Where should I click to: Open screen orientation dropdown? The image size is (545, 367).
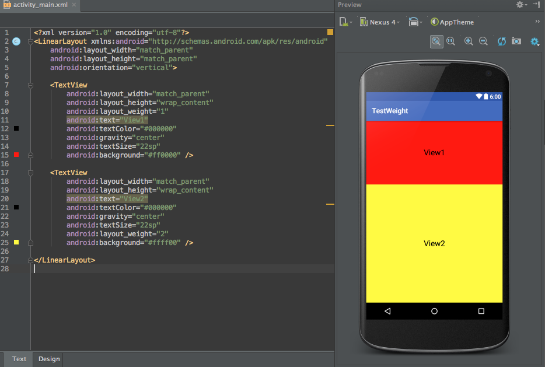pos(415,22)
